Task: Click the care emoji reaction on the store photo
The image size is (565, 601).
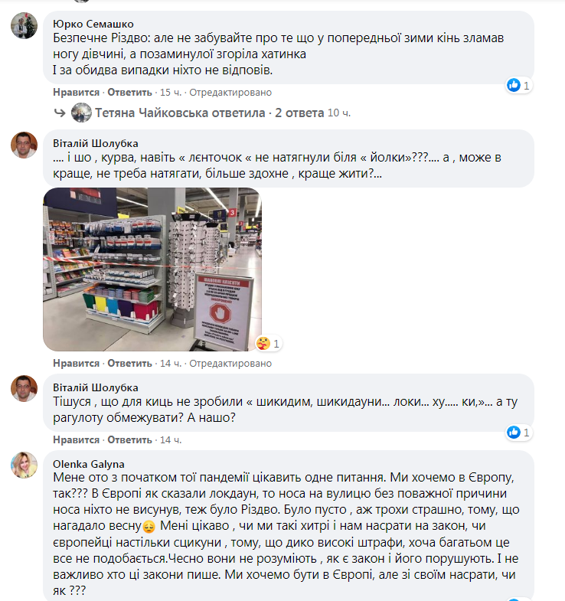Action: coord(263,344)
